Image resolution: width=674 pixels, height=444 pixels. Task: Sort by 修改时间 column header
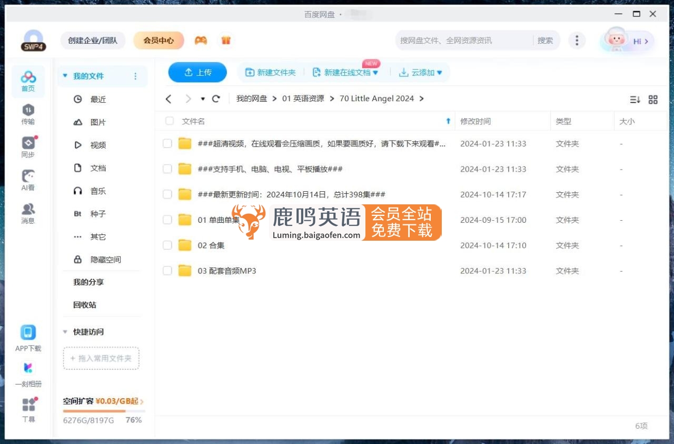pos(475,121)
